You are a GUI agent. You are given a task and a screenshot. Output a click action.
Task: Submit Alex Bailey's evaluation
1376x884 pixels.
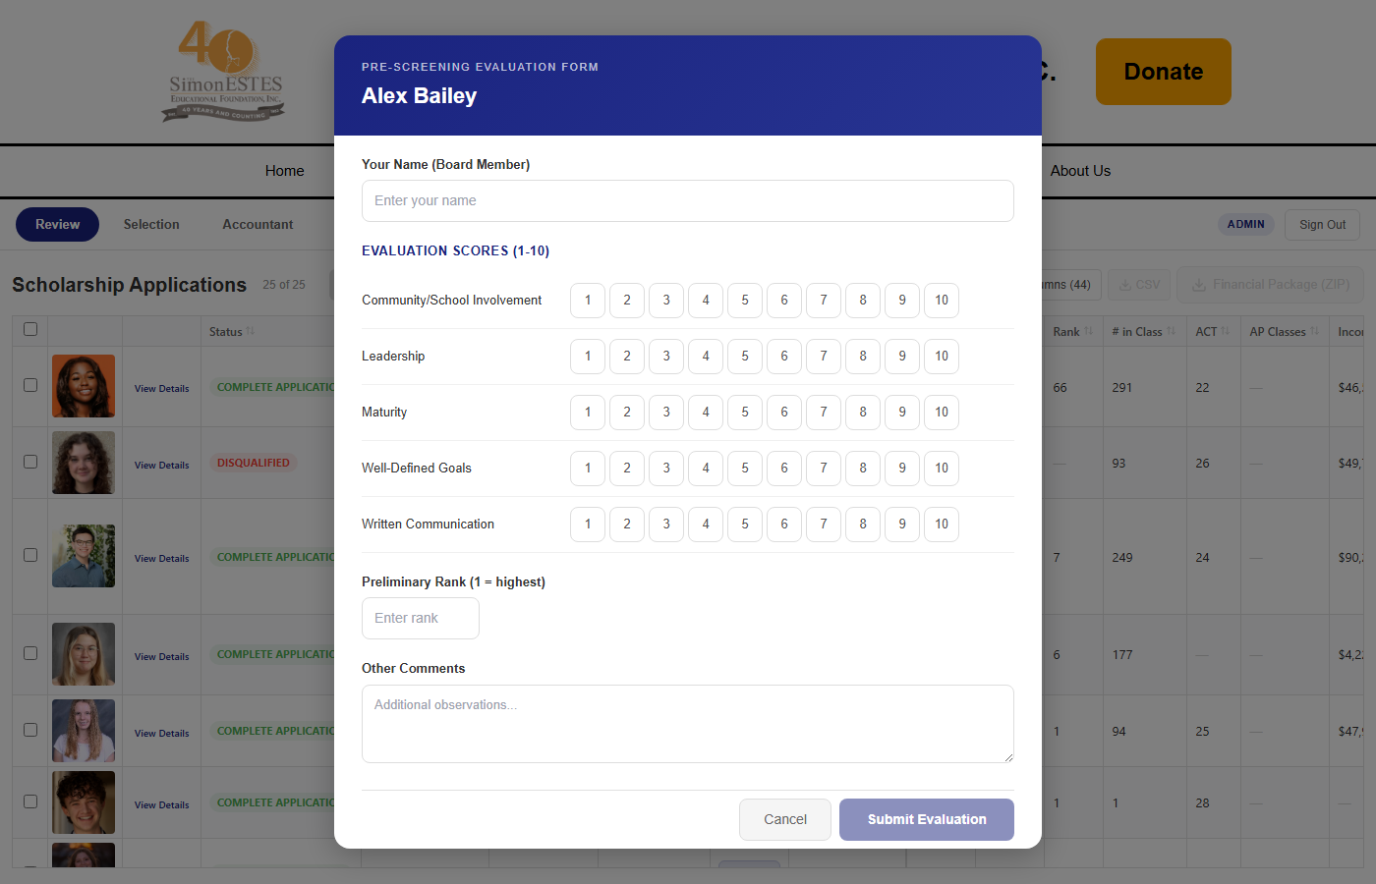pyautogui.click(x=926, y=819)
